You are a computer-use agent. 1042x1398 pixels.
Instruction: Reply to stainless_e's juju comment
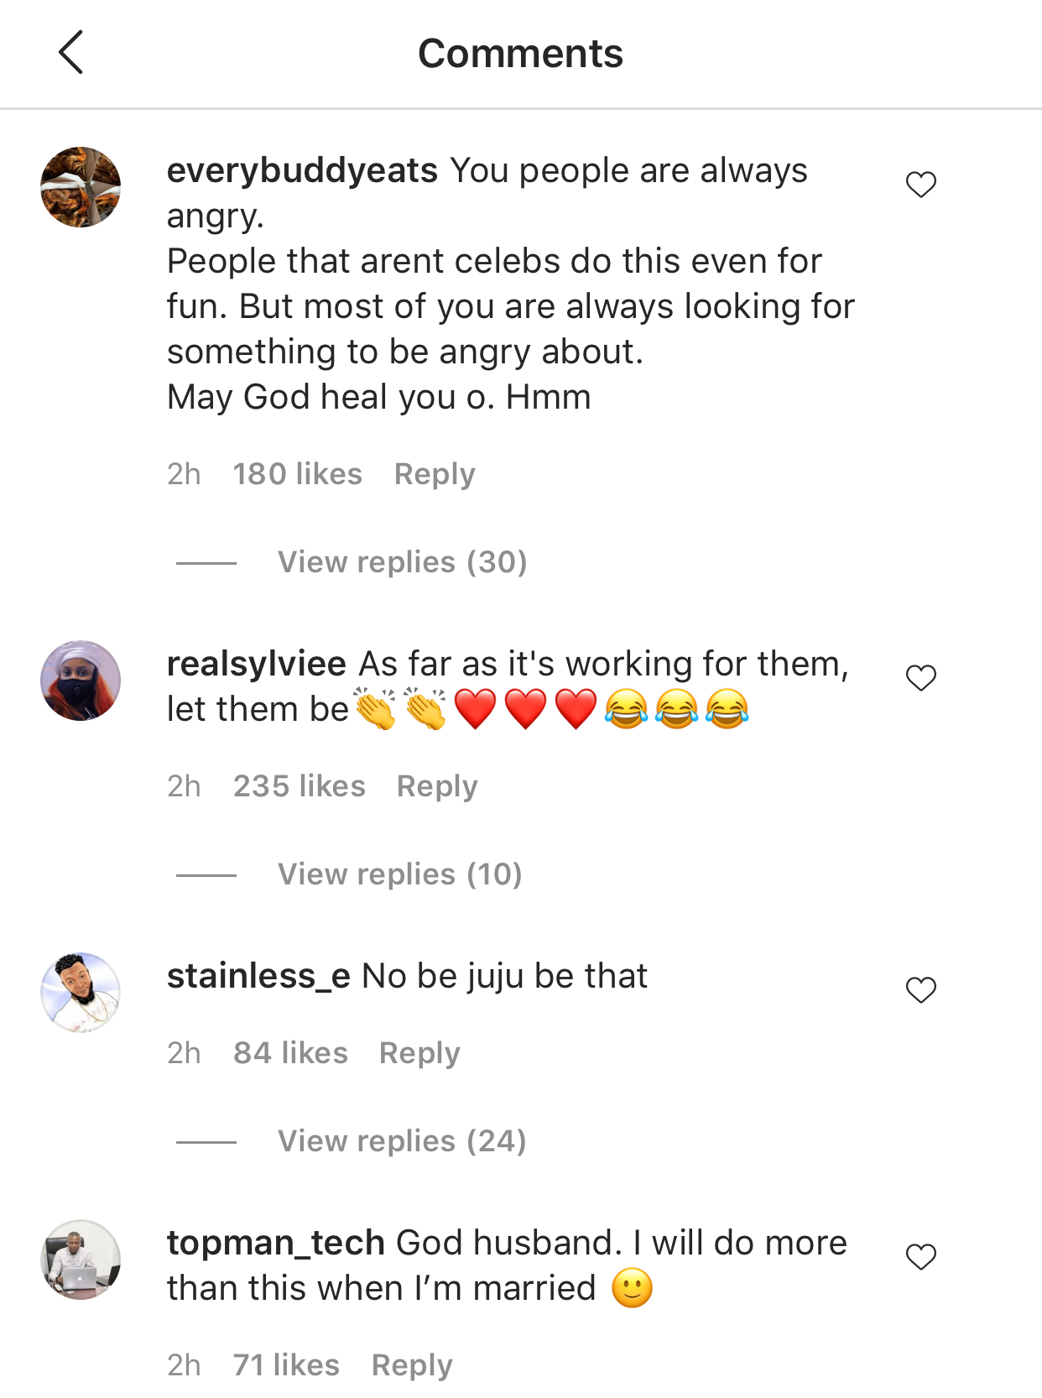coord(419,1053)
